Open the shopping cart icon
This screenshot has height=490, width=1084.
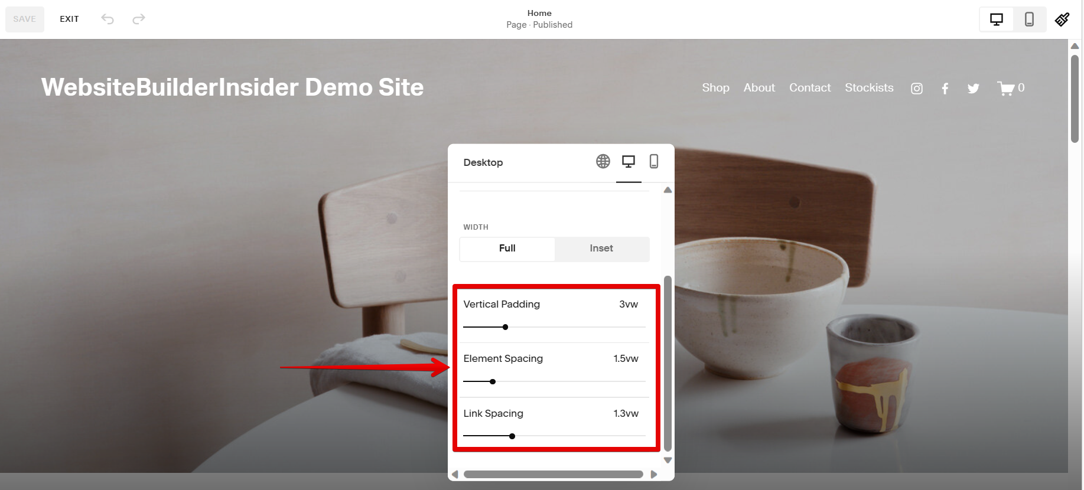(x=1006, y=89)
